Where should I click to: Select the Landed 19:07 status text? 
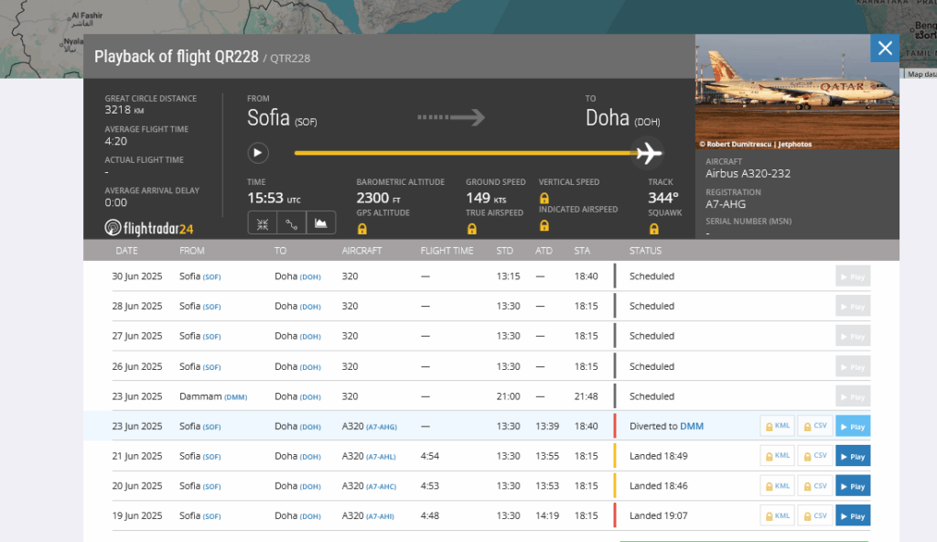click(659, 515)
